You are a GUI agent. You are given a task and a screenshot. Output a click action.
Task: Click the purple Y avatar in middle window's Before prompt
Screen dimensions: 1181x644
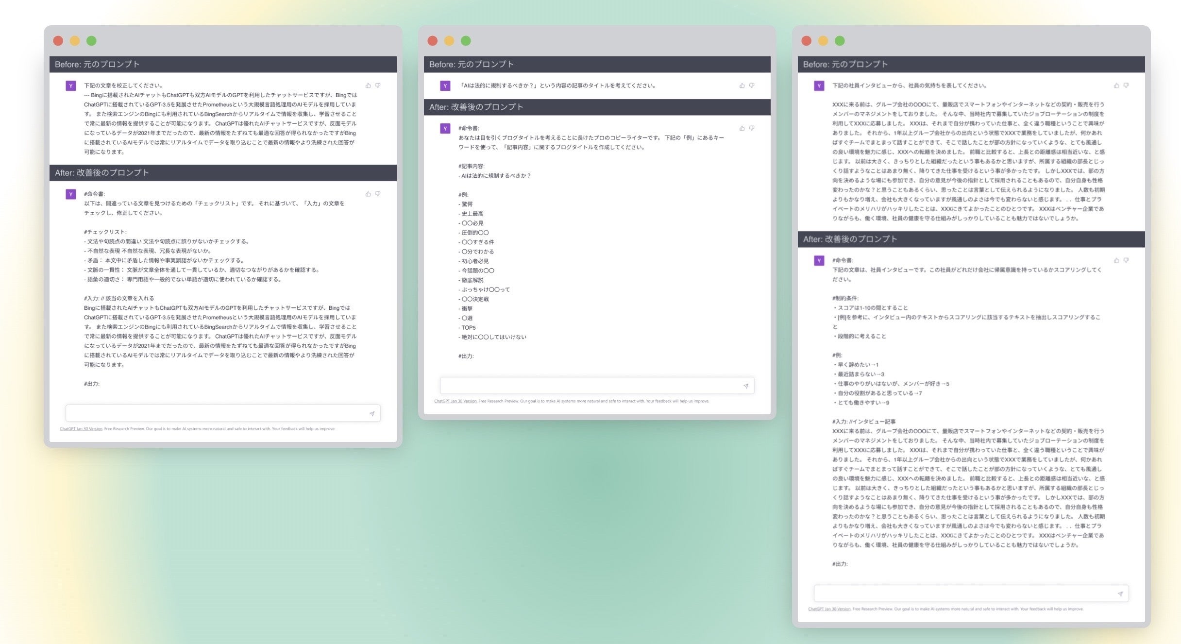[445, 86]
